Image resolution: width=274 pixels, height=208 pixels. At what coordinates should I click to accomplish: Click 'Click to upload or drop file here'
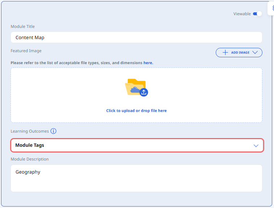coord(136,111)
